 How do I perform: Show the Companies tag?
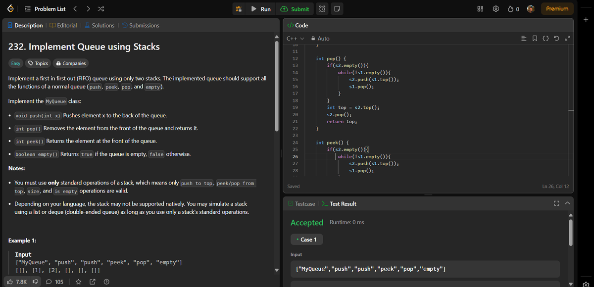pos(71,63)
